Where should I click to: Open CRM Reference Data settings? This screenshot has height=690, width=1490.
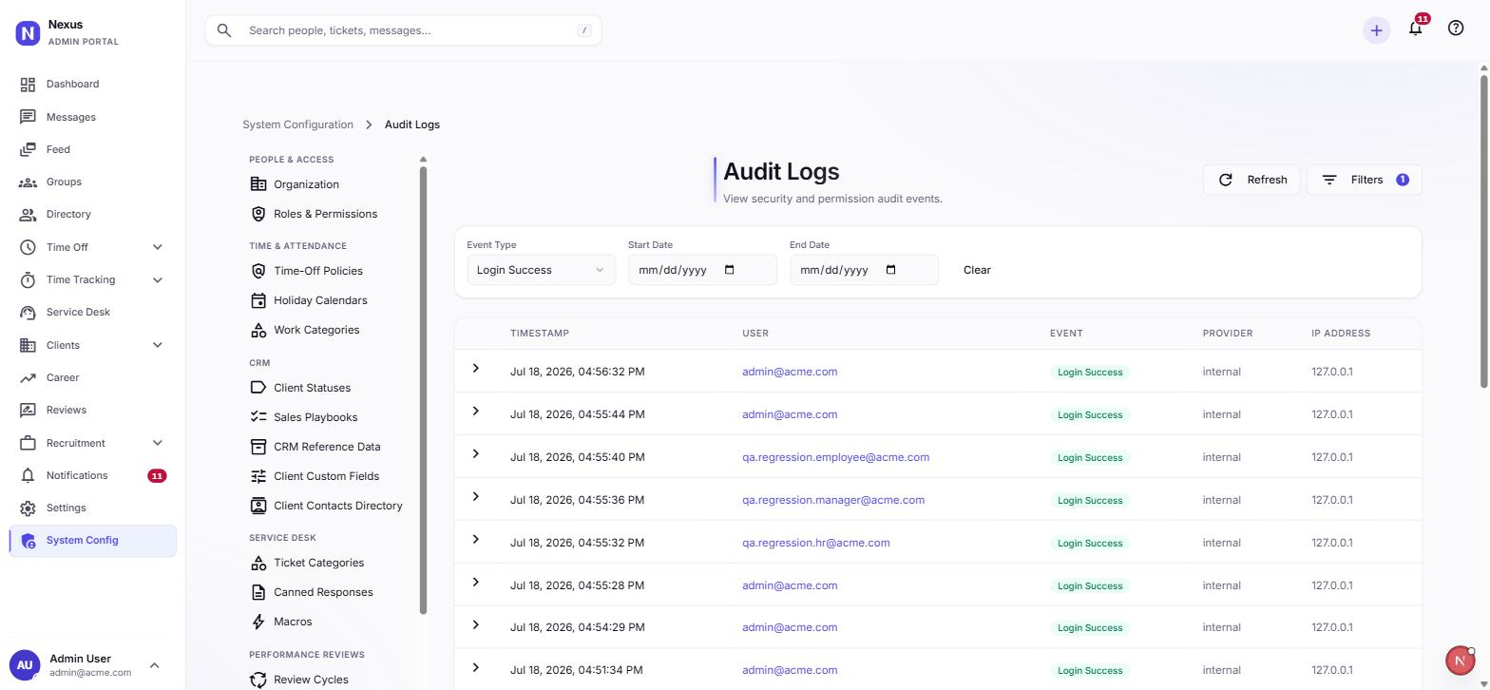(x=327, y=447)
